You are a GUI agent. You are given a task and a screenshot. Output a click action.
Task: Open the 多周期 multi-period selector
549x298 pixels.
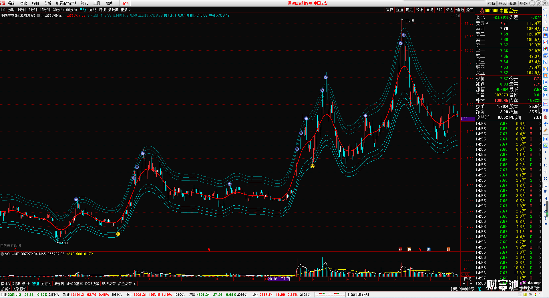pos(113,10)
